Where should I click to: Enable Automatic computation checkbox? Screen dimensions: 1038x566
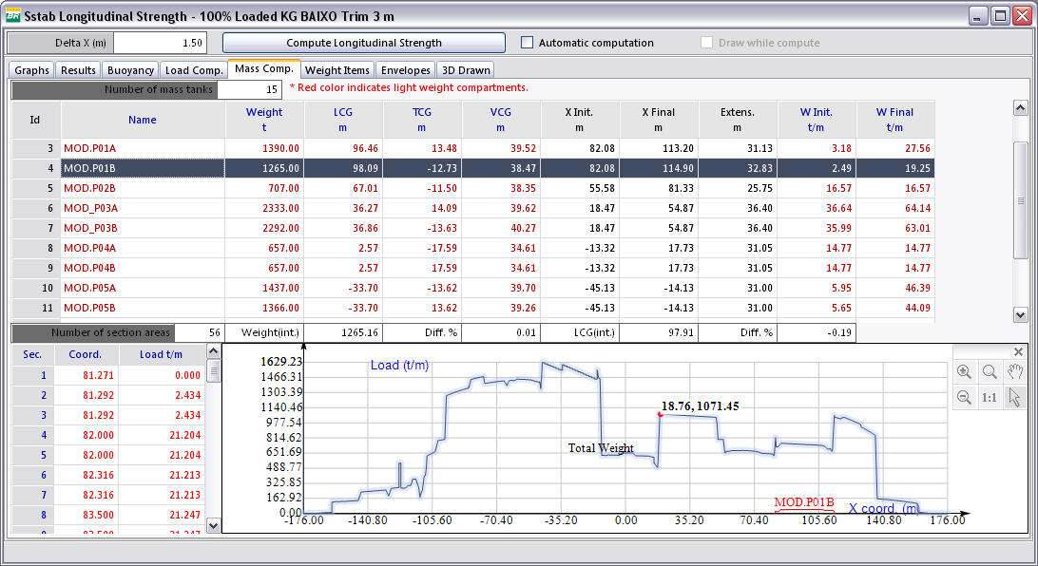(527, 43)
